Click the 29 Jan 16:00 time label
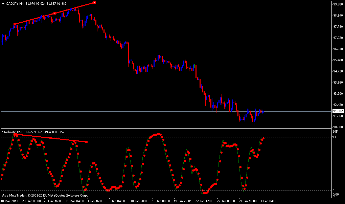 coord(248,201)
